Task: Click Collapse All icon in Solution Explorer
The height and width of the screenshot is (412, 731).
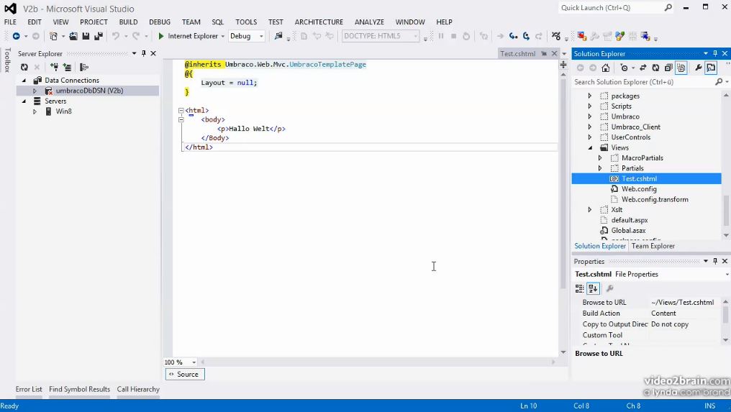Action: pos(668,68)
